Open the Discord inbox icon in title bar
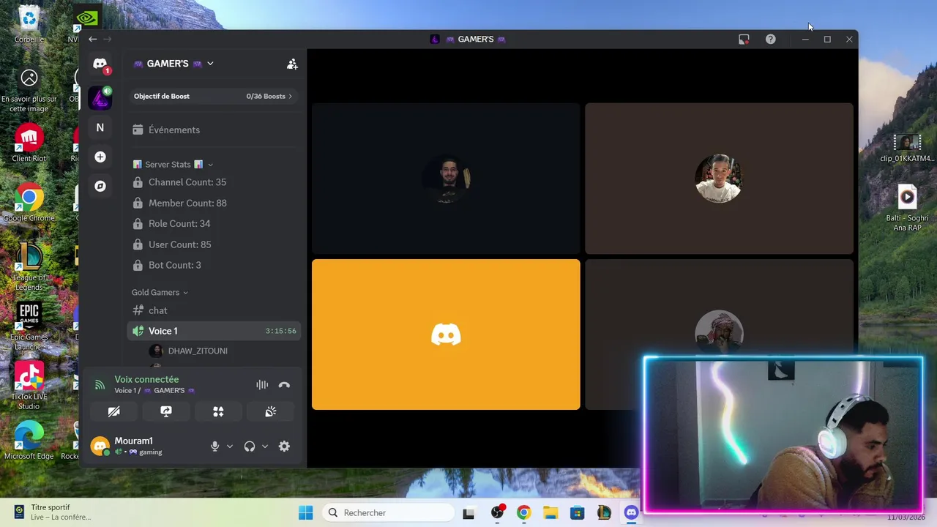Screen dimensions: 937x527 (x=744, y=39)
